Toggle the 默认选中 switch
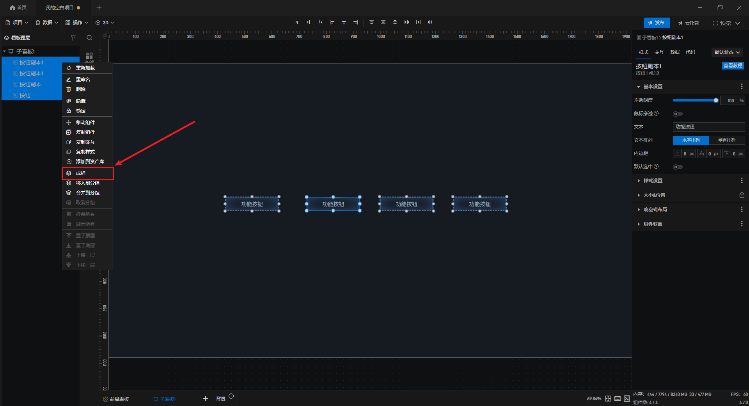 tap(678, 167)
